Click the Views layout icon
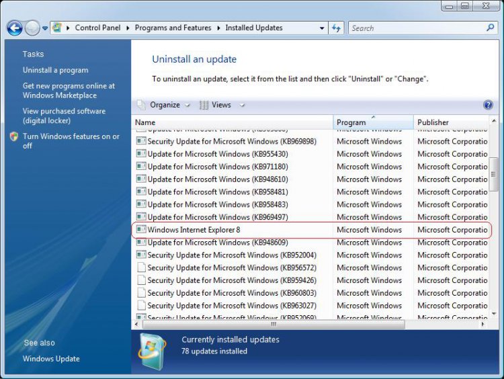504x379 pixels. [204, 105]
